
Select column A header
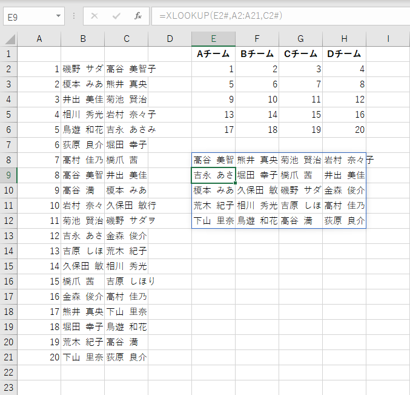click(39, 39)
